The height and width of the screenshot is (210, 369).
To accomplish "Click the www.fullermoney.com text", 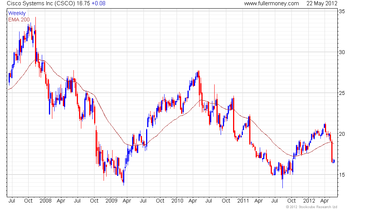I will 271,3.
